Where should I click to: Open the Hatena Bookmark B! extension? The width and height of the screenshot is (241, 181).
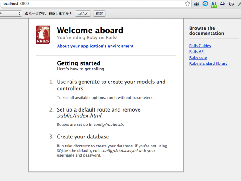click(x=214, y=4)
